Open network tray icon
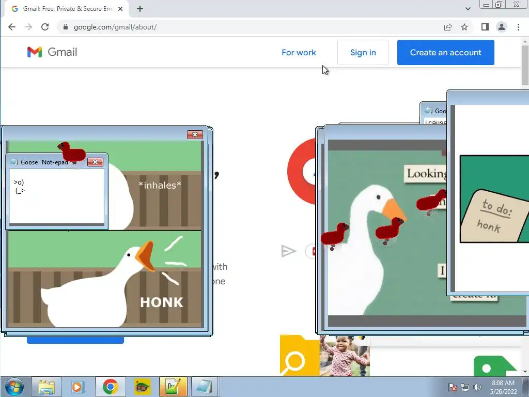The height and width of the screenshot is (397, 529). [465, 387]
